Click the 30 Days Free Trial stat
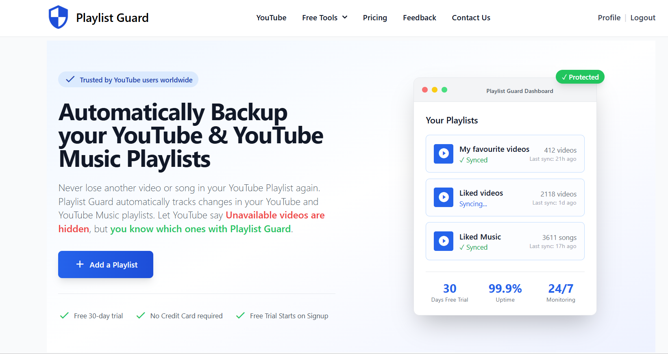Image resolution: width=668 pixels, height=354 pixels. click(x=450, y=293)
